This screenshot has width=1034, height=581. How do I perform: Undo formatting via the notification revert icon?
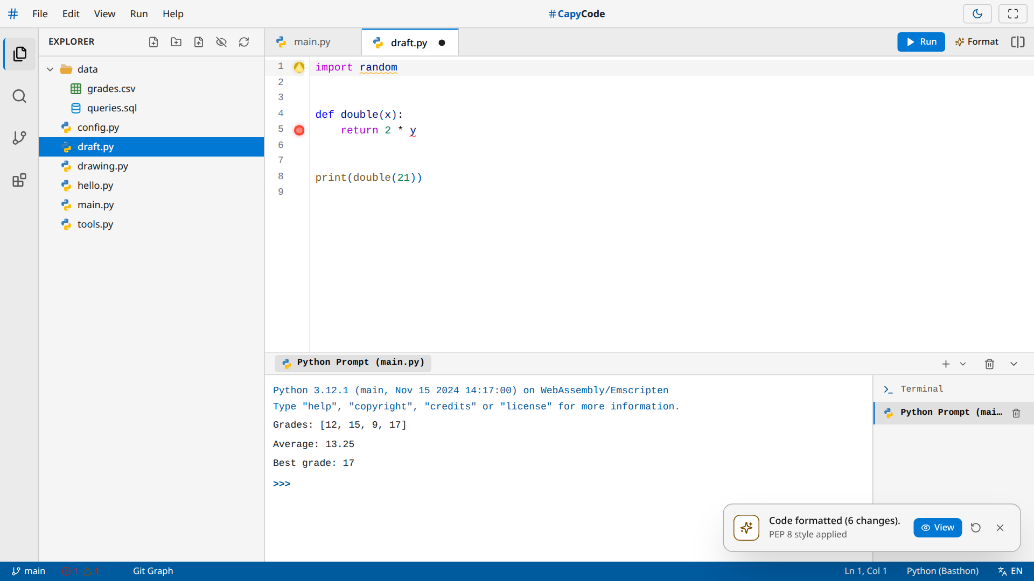click(976, 528)
